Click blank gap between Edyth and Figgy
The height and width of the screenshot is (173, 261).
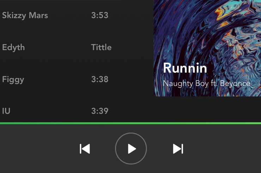(50, 63)
